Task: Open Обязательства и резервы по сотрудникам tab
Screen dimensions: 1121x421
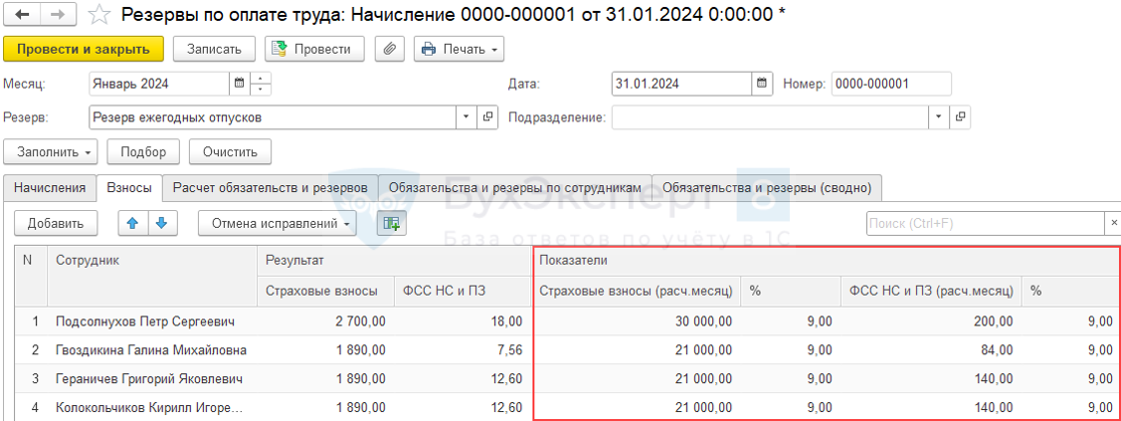Action: [x=515, y=187]
